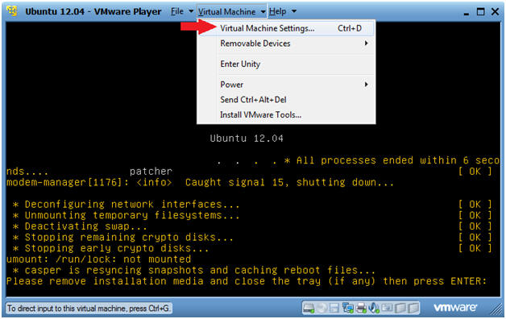Screen dimensions: 506x319
Task: Click the greyed display device icon next to the sound icon
Action: [x=387, y=308]
